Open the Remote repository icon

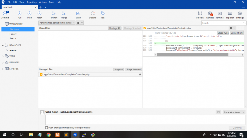pyautogui.click(x=210, y=15)
